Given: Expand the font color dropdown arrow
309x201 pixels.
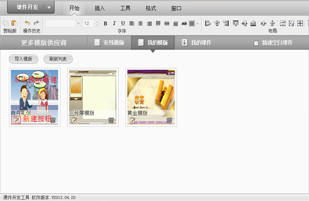Looking at the screenshot, I should tap(197, 24).
